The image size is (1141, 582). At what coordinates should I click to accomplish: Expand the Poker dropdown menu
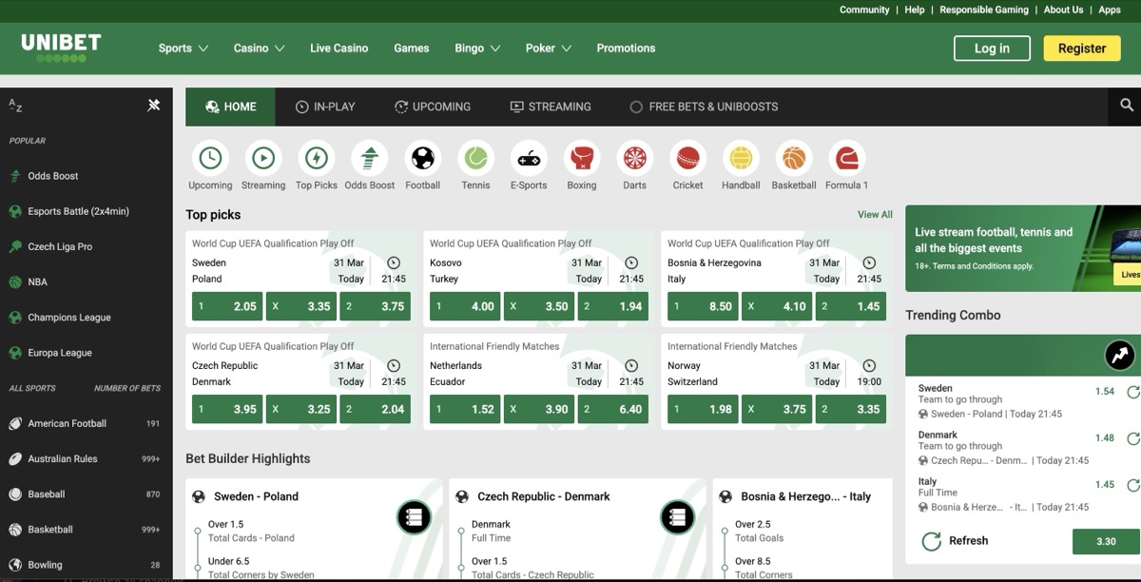[548, 48]
